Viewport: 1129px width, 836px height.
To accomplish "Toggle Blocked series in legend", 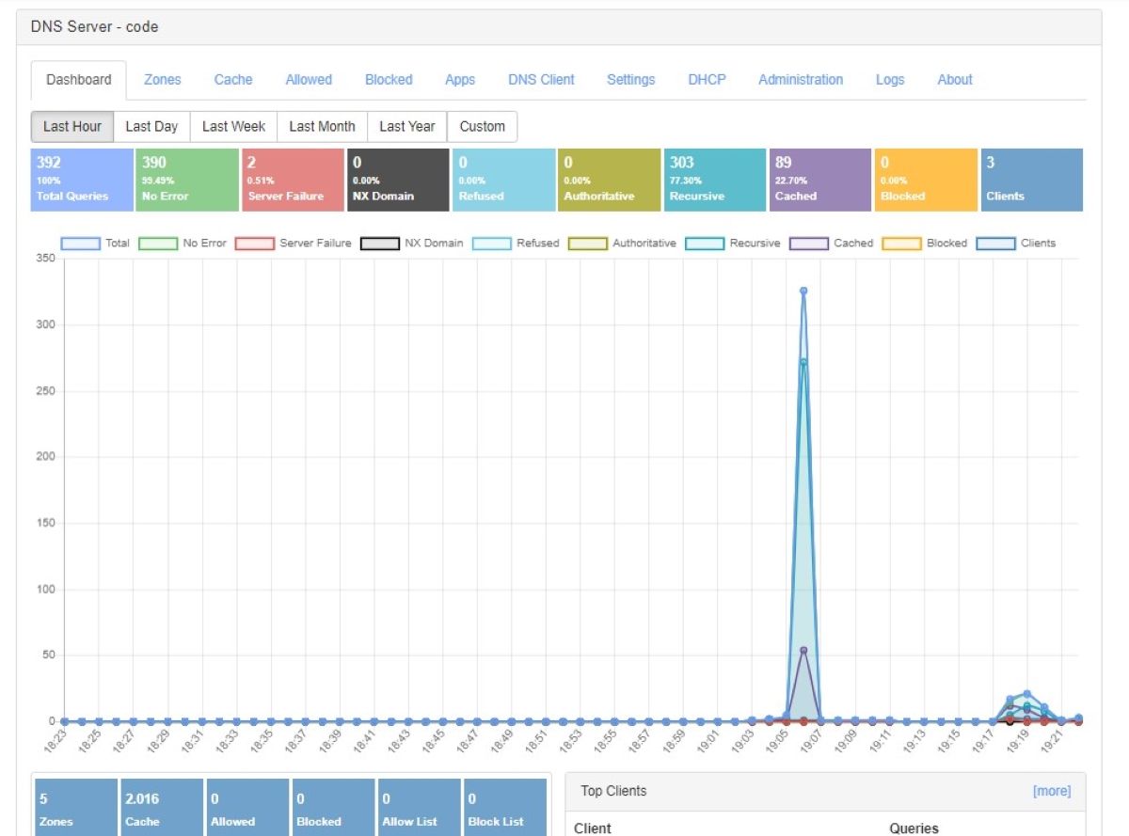I will 924,244.
